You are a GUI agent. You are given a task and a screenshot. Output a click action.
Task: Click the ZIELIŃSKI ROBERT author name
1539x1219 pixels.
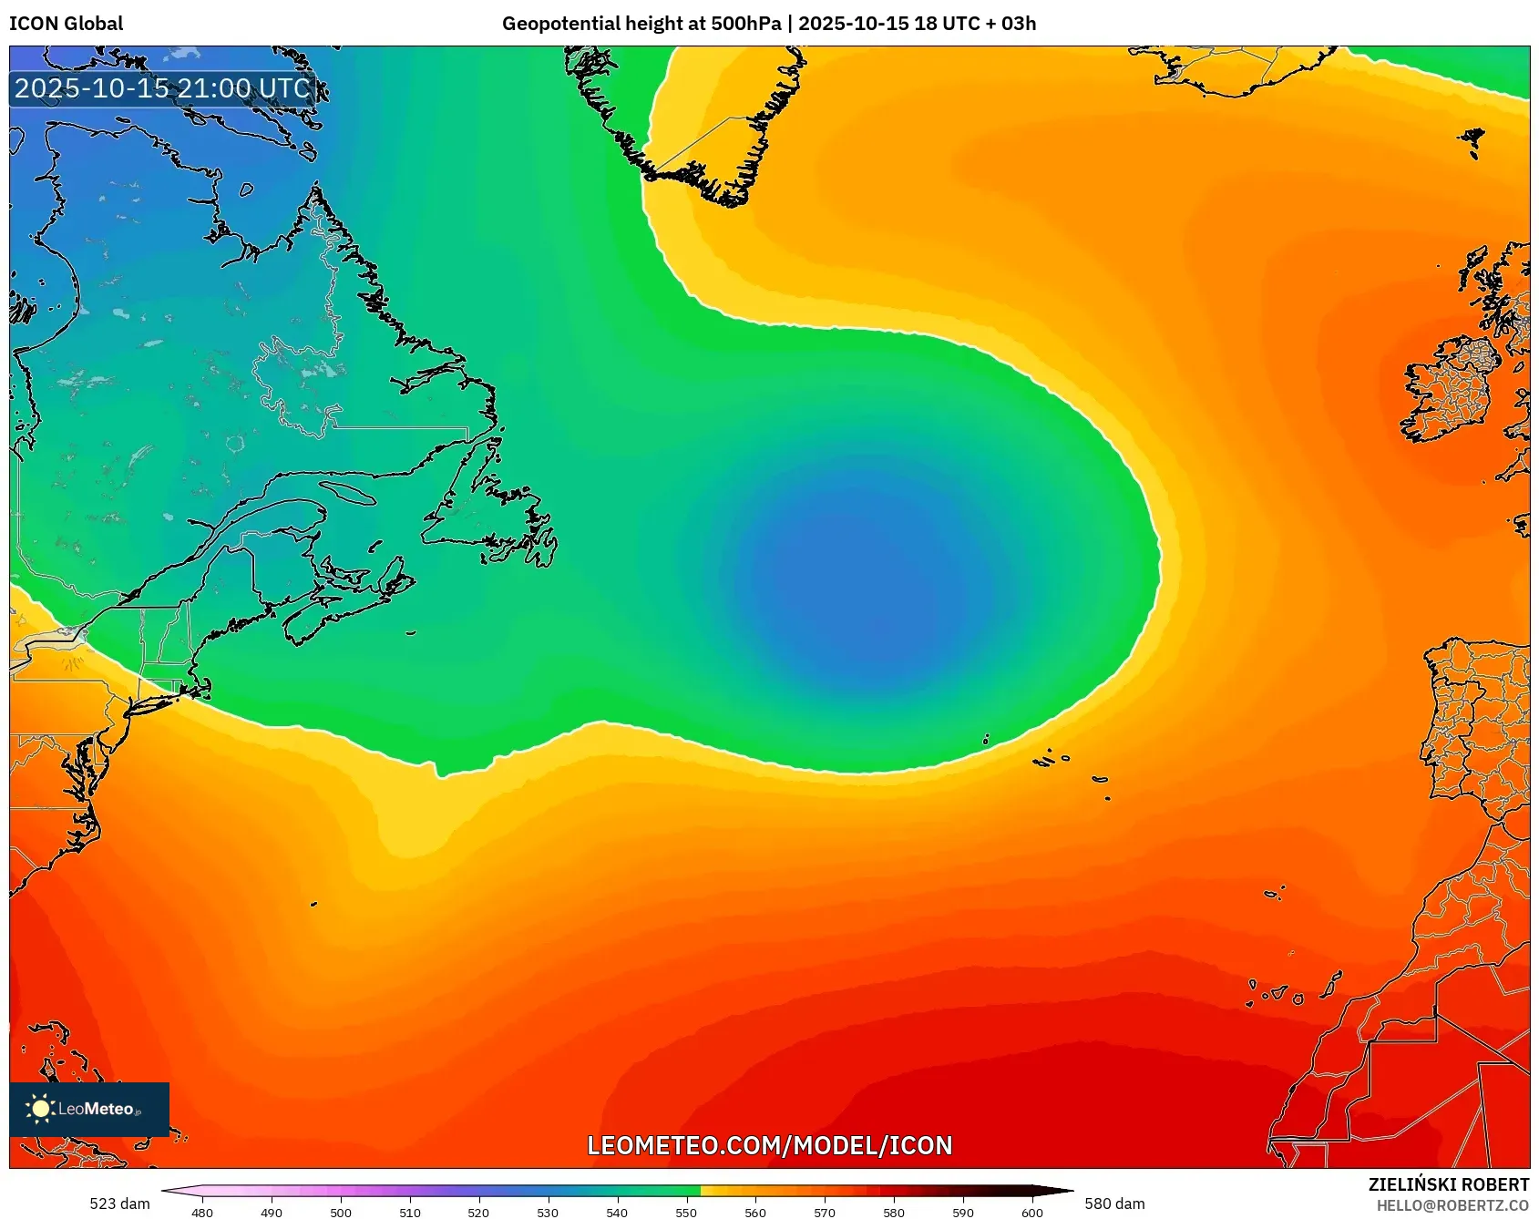tap(1448, 1184)
